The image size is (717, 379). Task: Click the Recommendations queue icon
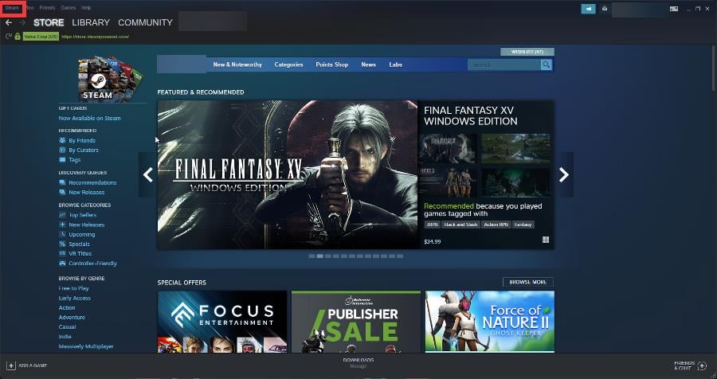tap(62, 182)
